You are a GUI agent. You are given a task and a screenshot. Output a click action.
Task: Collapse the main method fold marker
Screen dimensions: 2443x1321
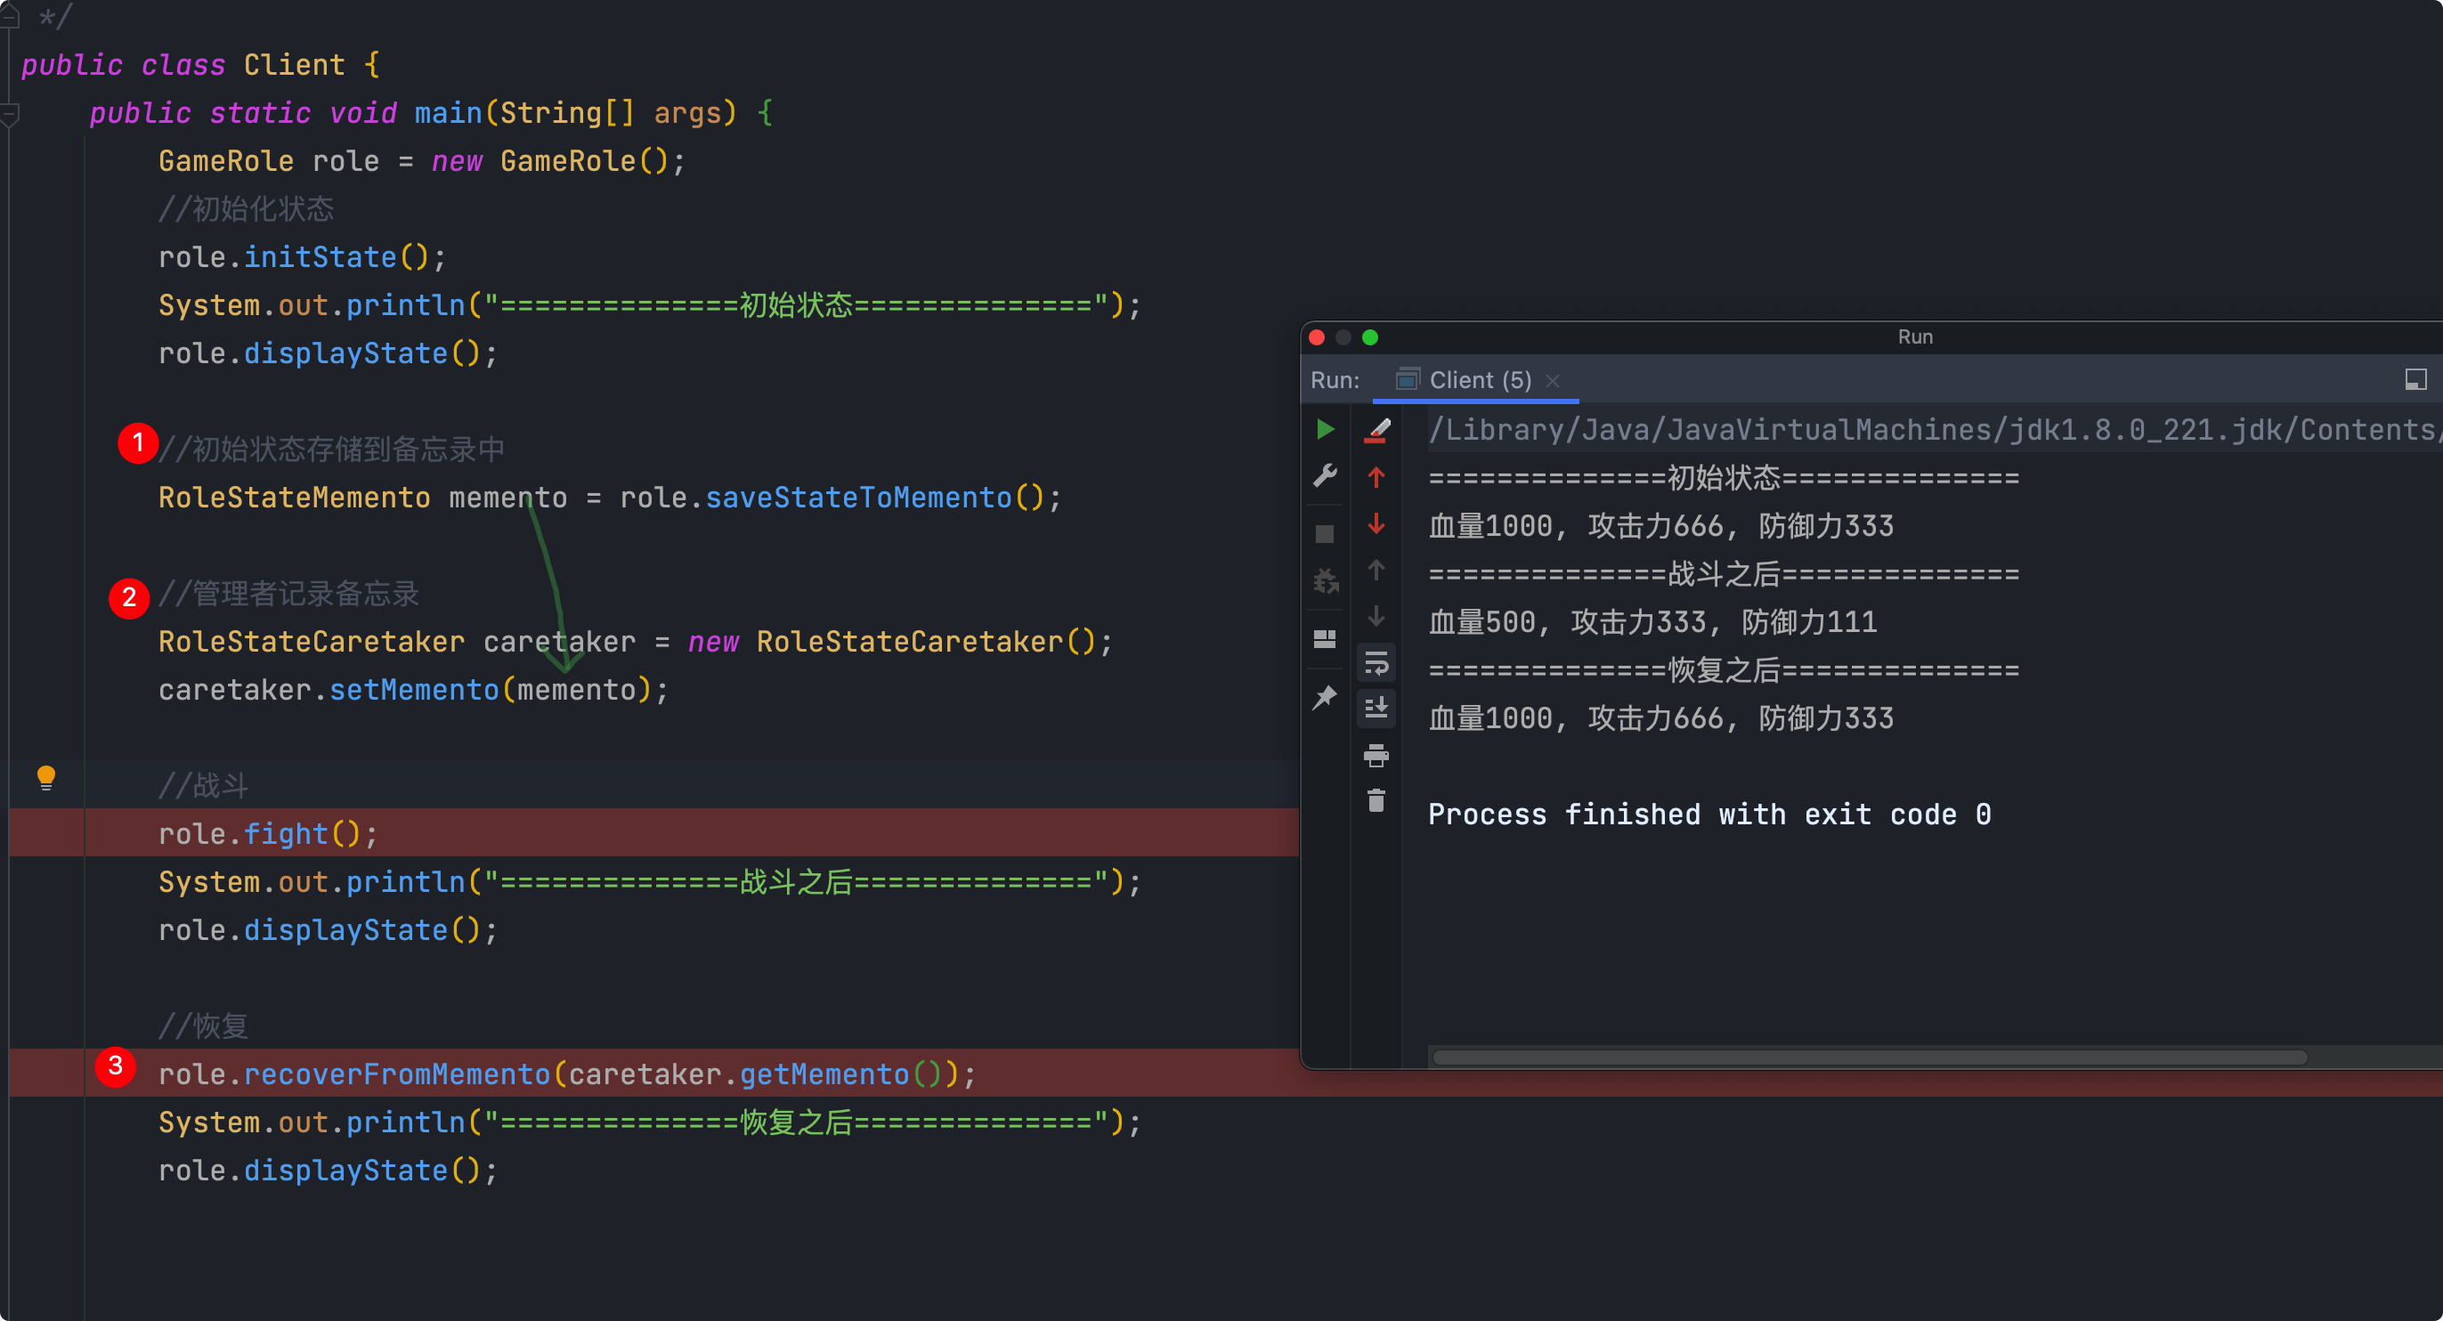coord(10,116)
